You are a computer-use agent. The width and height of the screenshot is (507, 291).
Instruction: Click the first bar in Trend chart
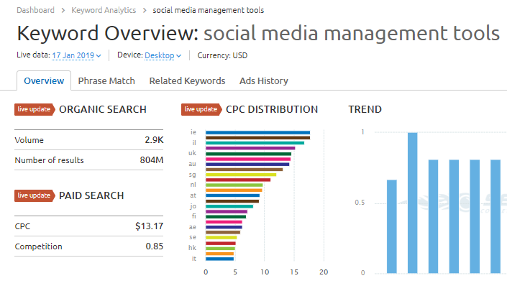coord(392,226)
